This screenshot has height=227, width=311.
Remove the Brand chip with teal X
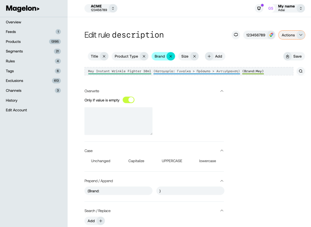click(x=171, y=56)
